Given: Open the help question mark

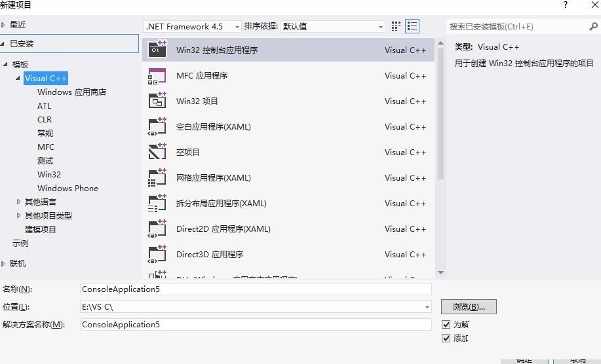Looking at the screenshot, I should click(566, 5).
